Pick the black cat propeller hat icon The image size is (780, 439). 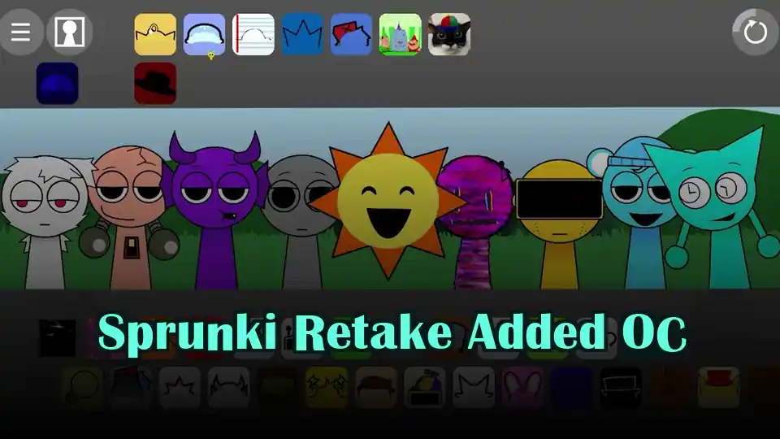click(449, 35)
